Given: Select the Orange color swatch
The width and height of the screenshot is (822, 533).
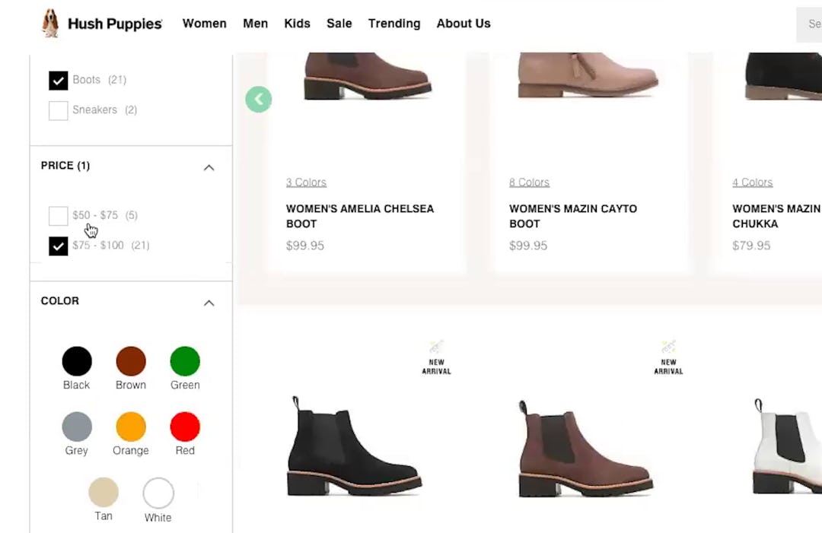Looking at the screenshot, I should [130, 427].
